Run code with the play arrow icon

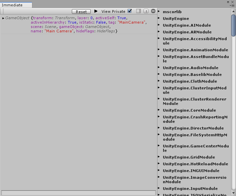coord(96,11)
